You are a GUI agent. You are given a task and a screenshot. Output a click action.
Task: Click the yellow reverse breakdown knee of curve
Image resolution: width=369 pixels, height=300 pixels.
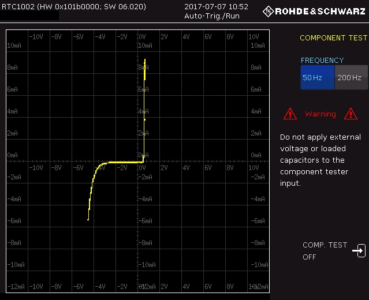[x=97, y=169]
